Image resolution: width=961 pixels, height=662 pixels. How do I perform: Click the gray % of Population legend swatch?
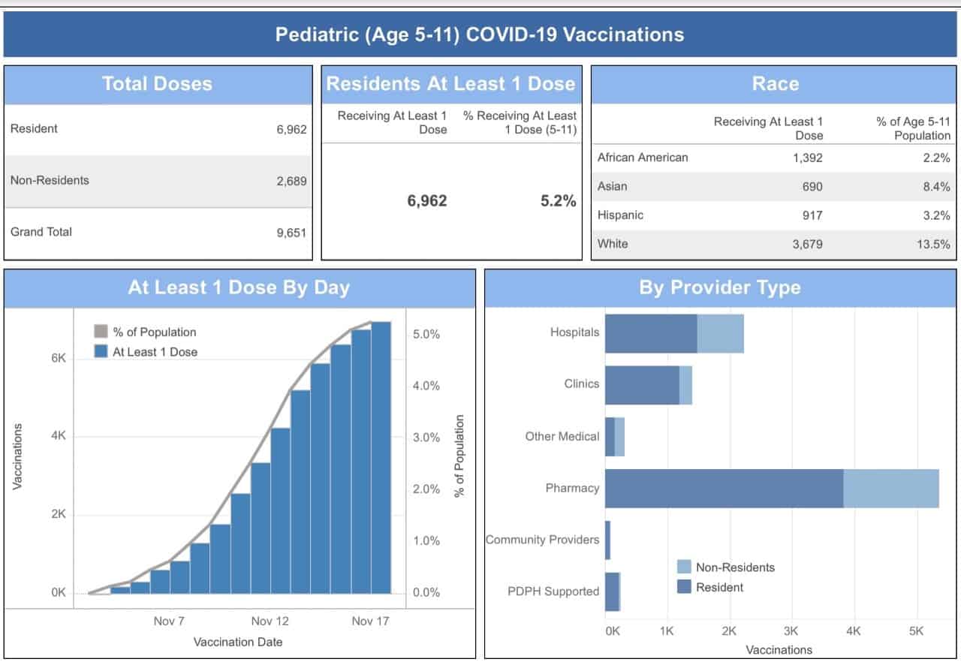pyautogui.click(x=101, y=332)
